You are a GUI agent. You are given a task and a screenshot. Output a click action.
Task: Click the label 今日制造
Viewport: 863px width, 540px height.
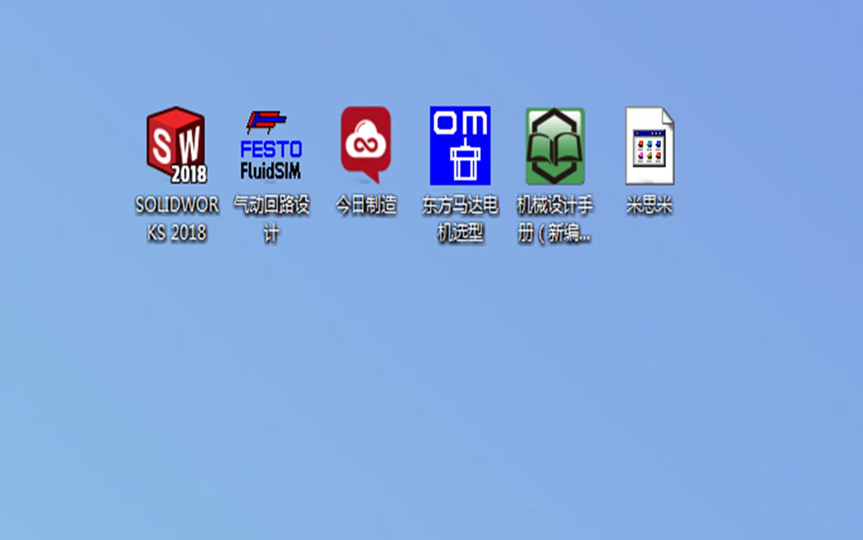366,206
